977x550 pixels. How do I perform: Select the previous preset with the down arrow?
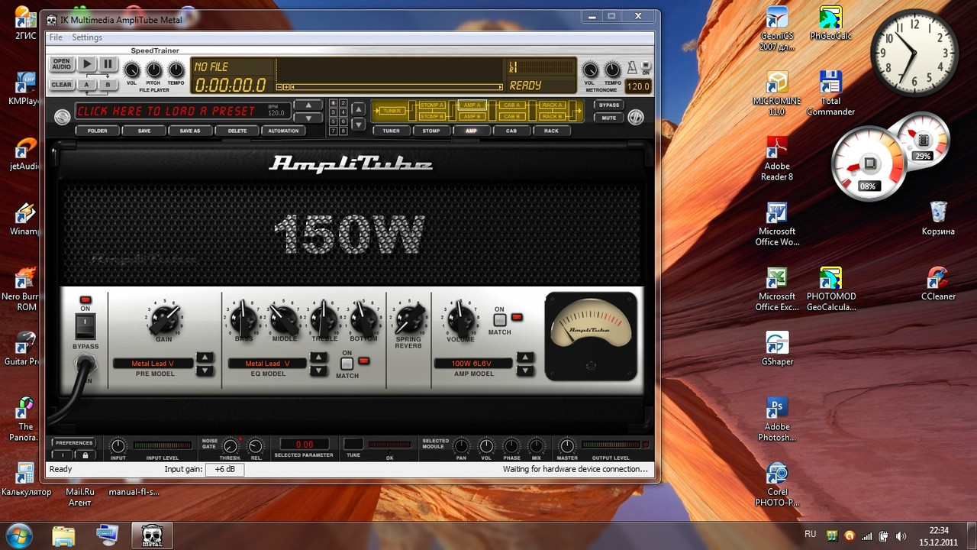point(308,118)
